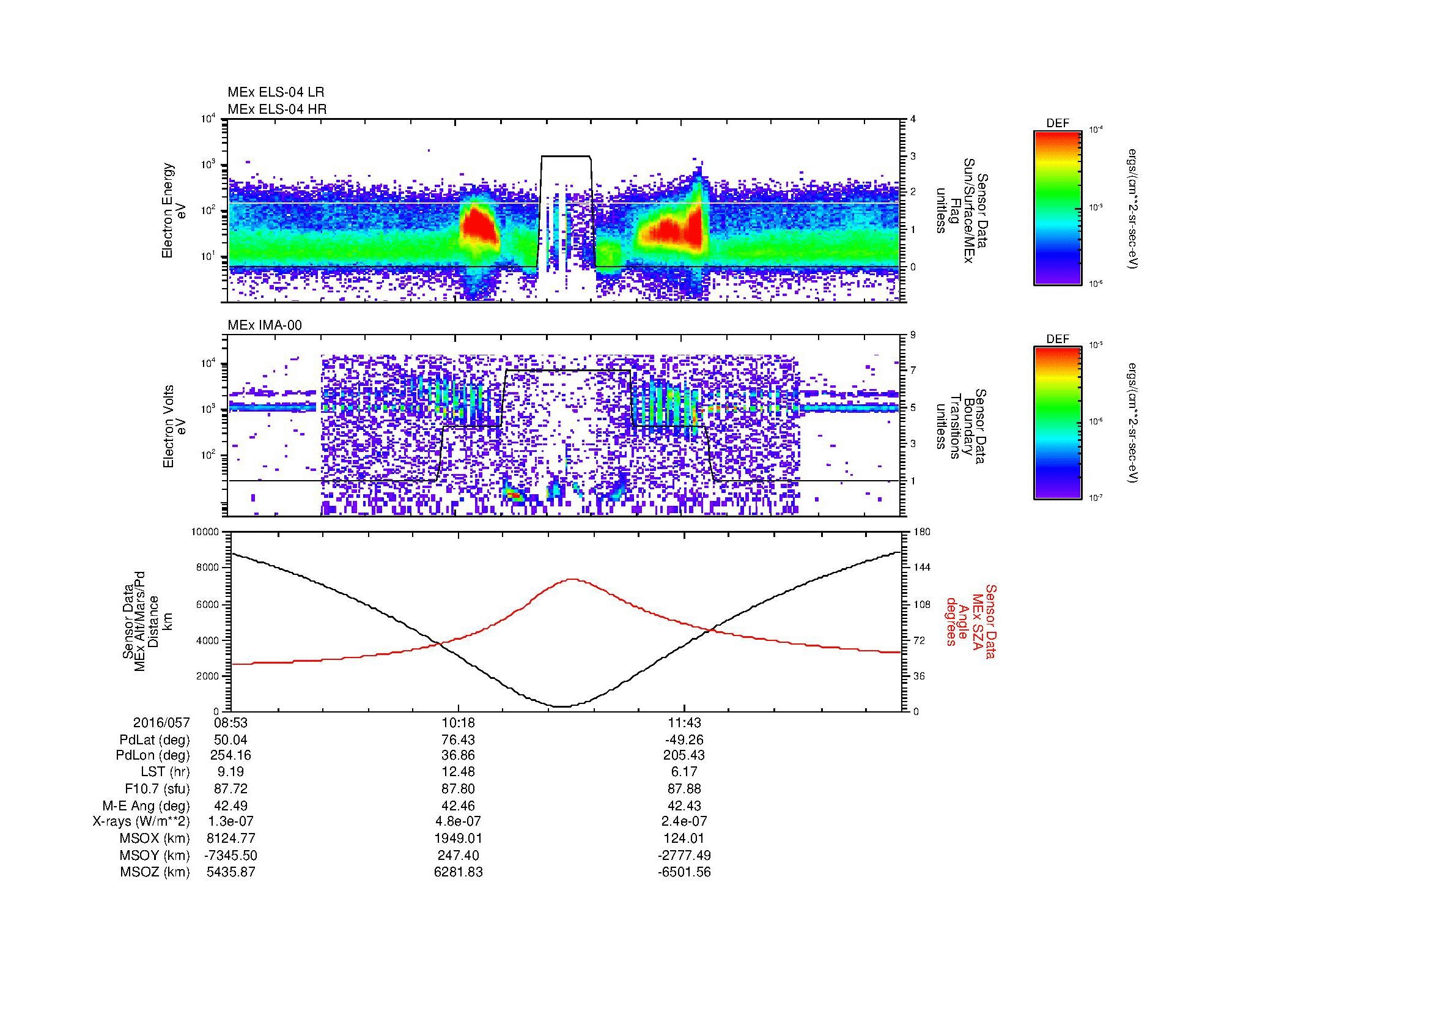Click M-E Ang value 42.43
This screenshot has height=1011, width=1430.
[684, 806]
